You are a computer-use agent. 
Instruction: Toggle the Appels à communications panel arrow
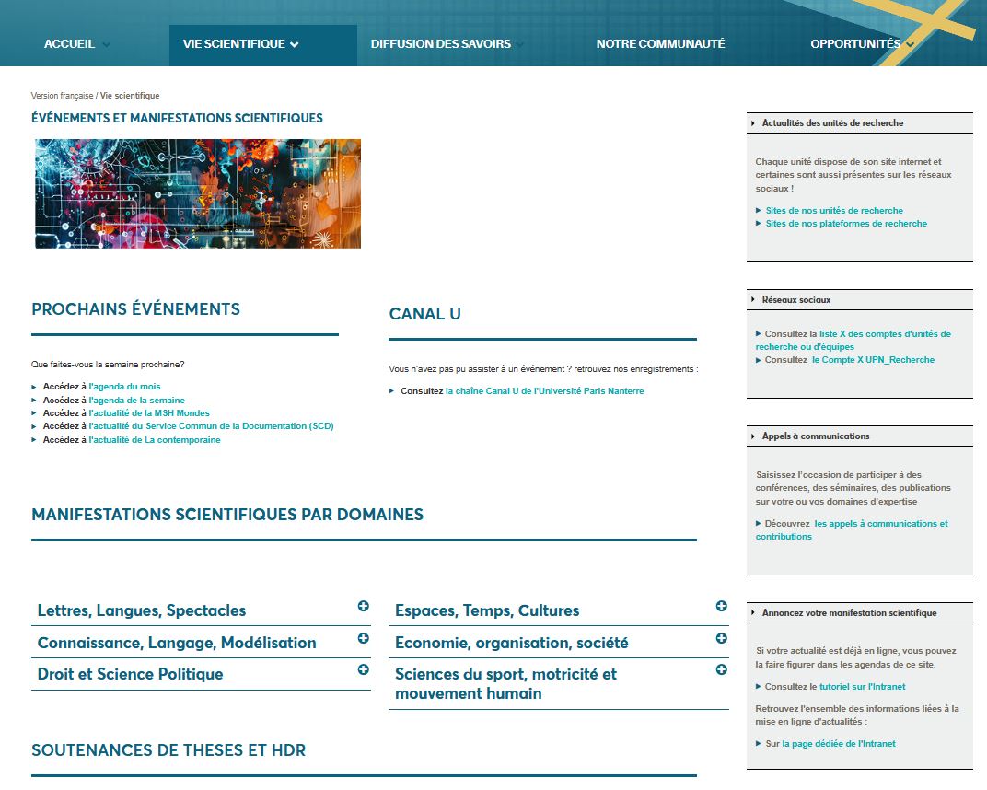point(753,436)
